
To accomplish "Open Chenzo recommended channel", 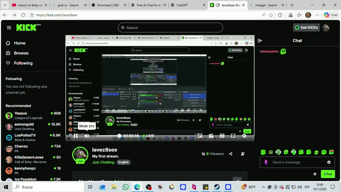I will click(x=33, y=148).
